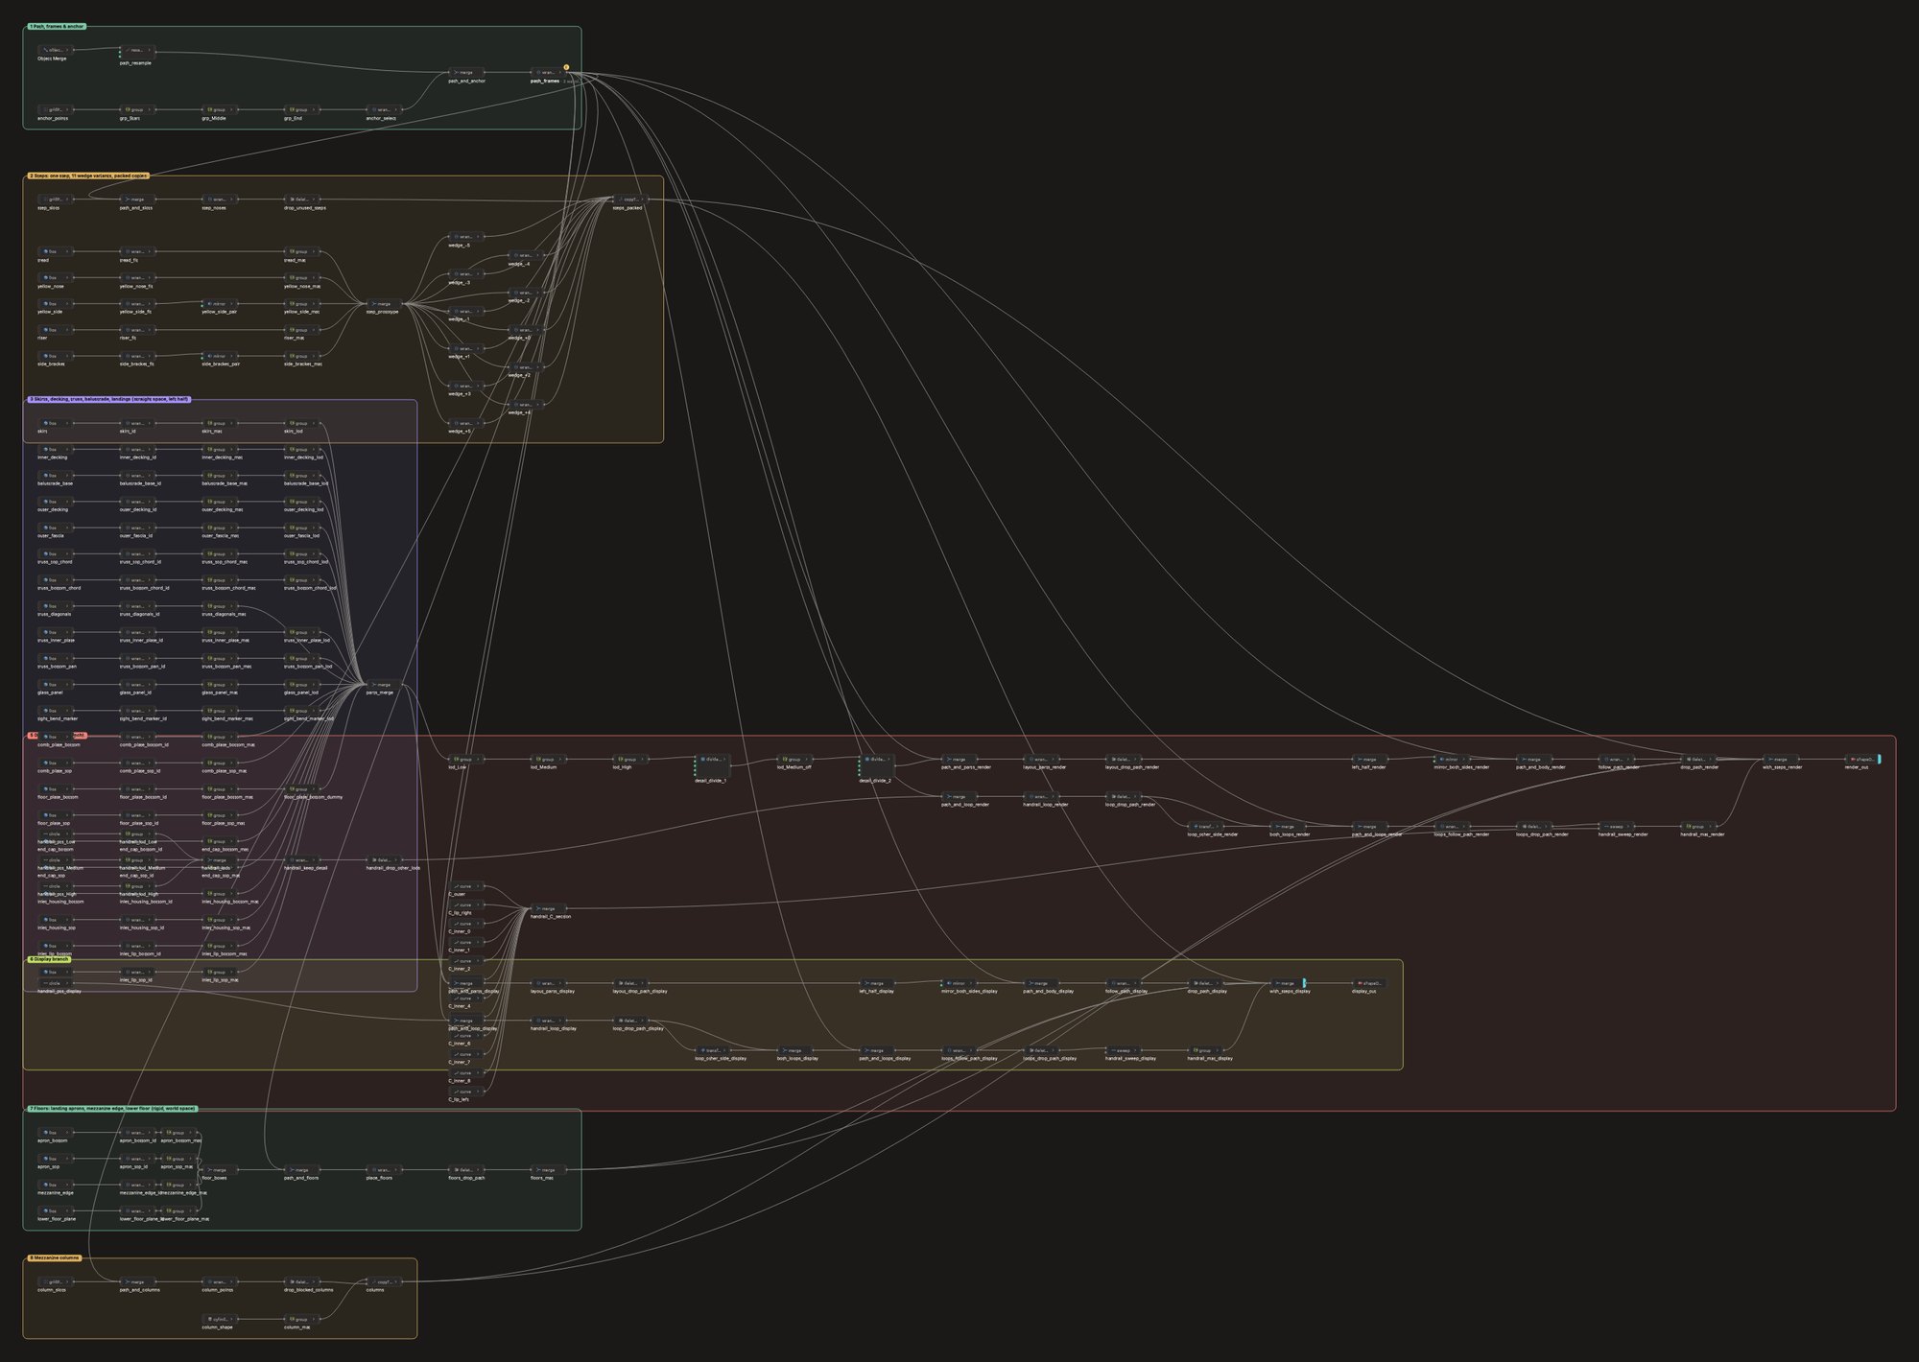This screenshot has height=1362, width=1919.
Task: Select the C_outer curve node
Action: tap(466, 886)
